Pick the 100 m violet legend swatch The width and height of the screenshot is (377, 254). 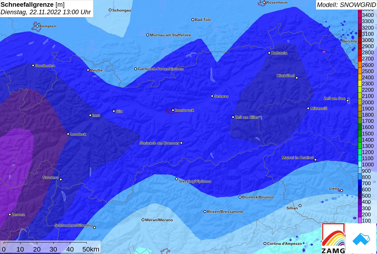click(360, 221)
